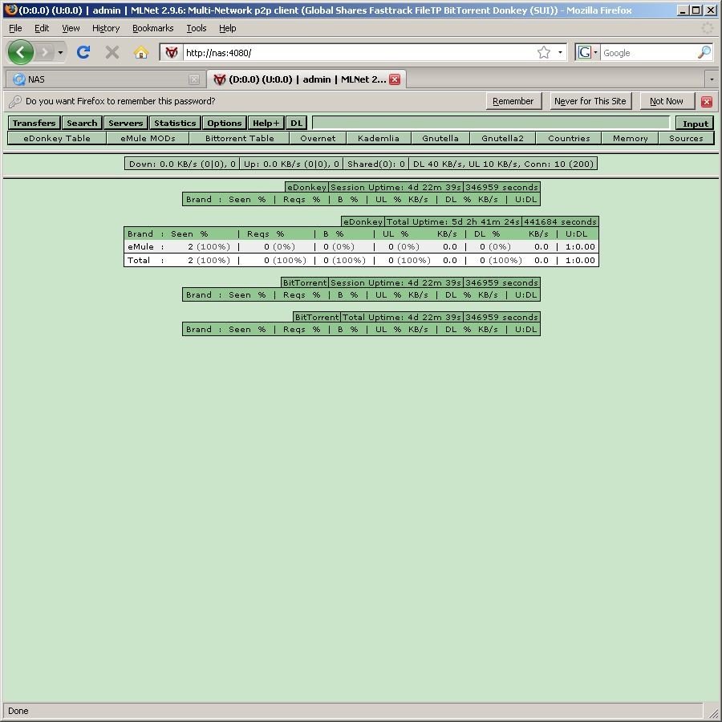722x722 pixels.
Task: Dismiss the password notification bar
Action: [707, 101]
